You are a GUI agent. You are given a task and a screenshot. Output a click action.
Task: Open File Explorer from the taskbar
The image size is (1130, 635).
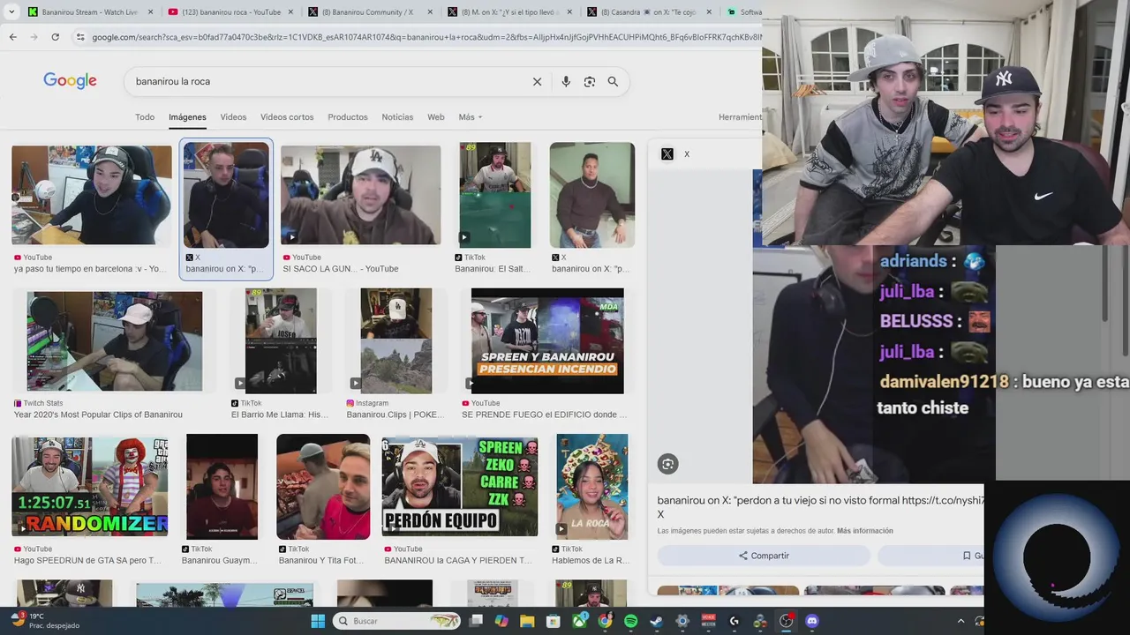point(528,621)
